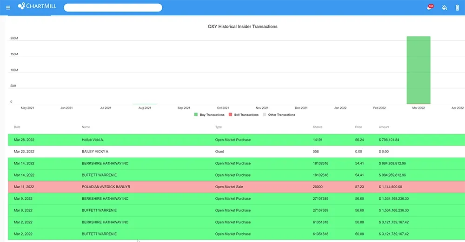Open notifications bell with red badge

(430, 7)
